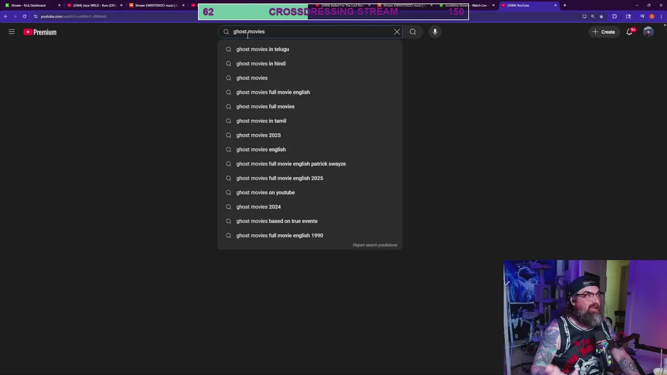Viewport: 667px width, 375px height.
Task: Select ghost movies in tamil suggestion
Action: click(310, 121)
